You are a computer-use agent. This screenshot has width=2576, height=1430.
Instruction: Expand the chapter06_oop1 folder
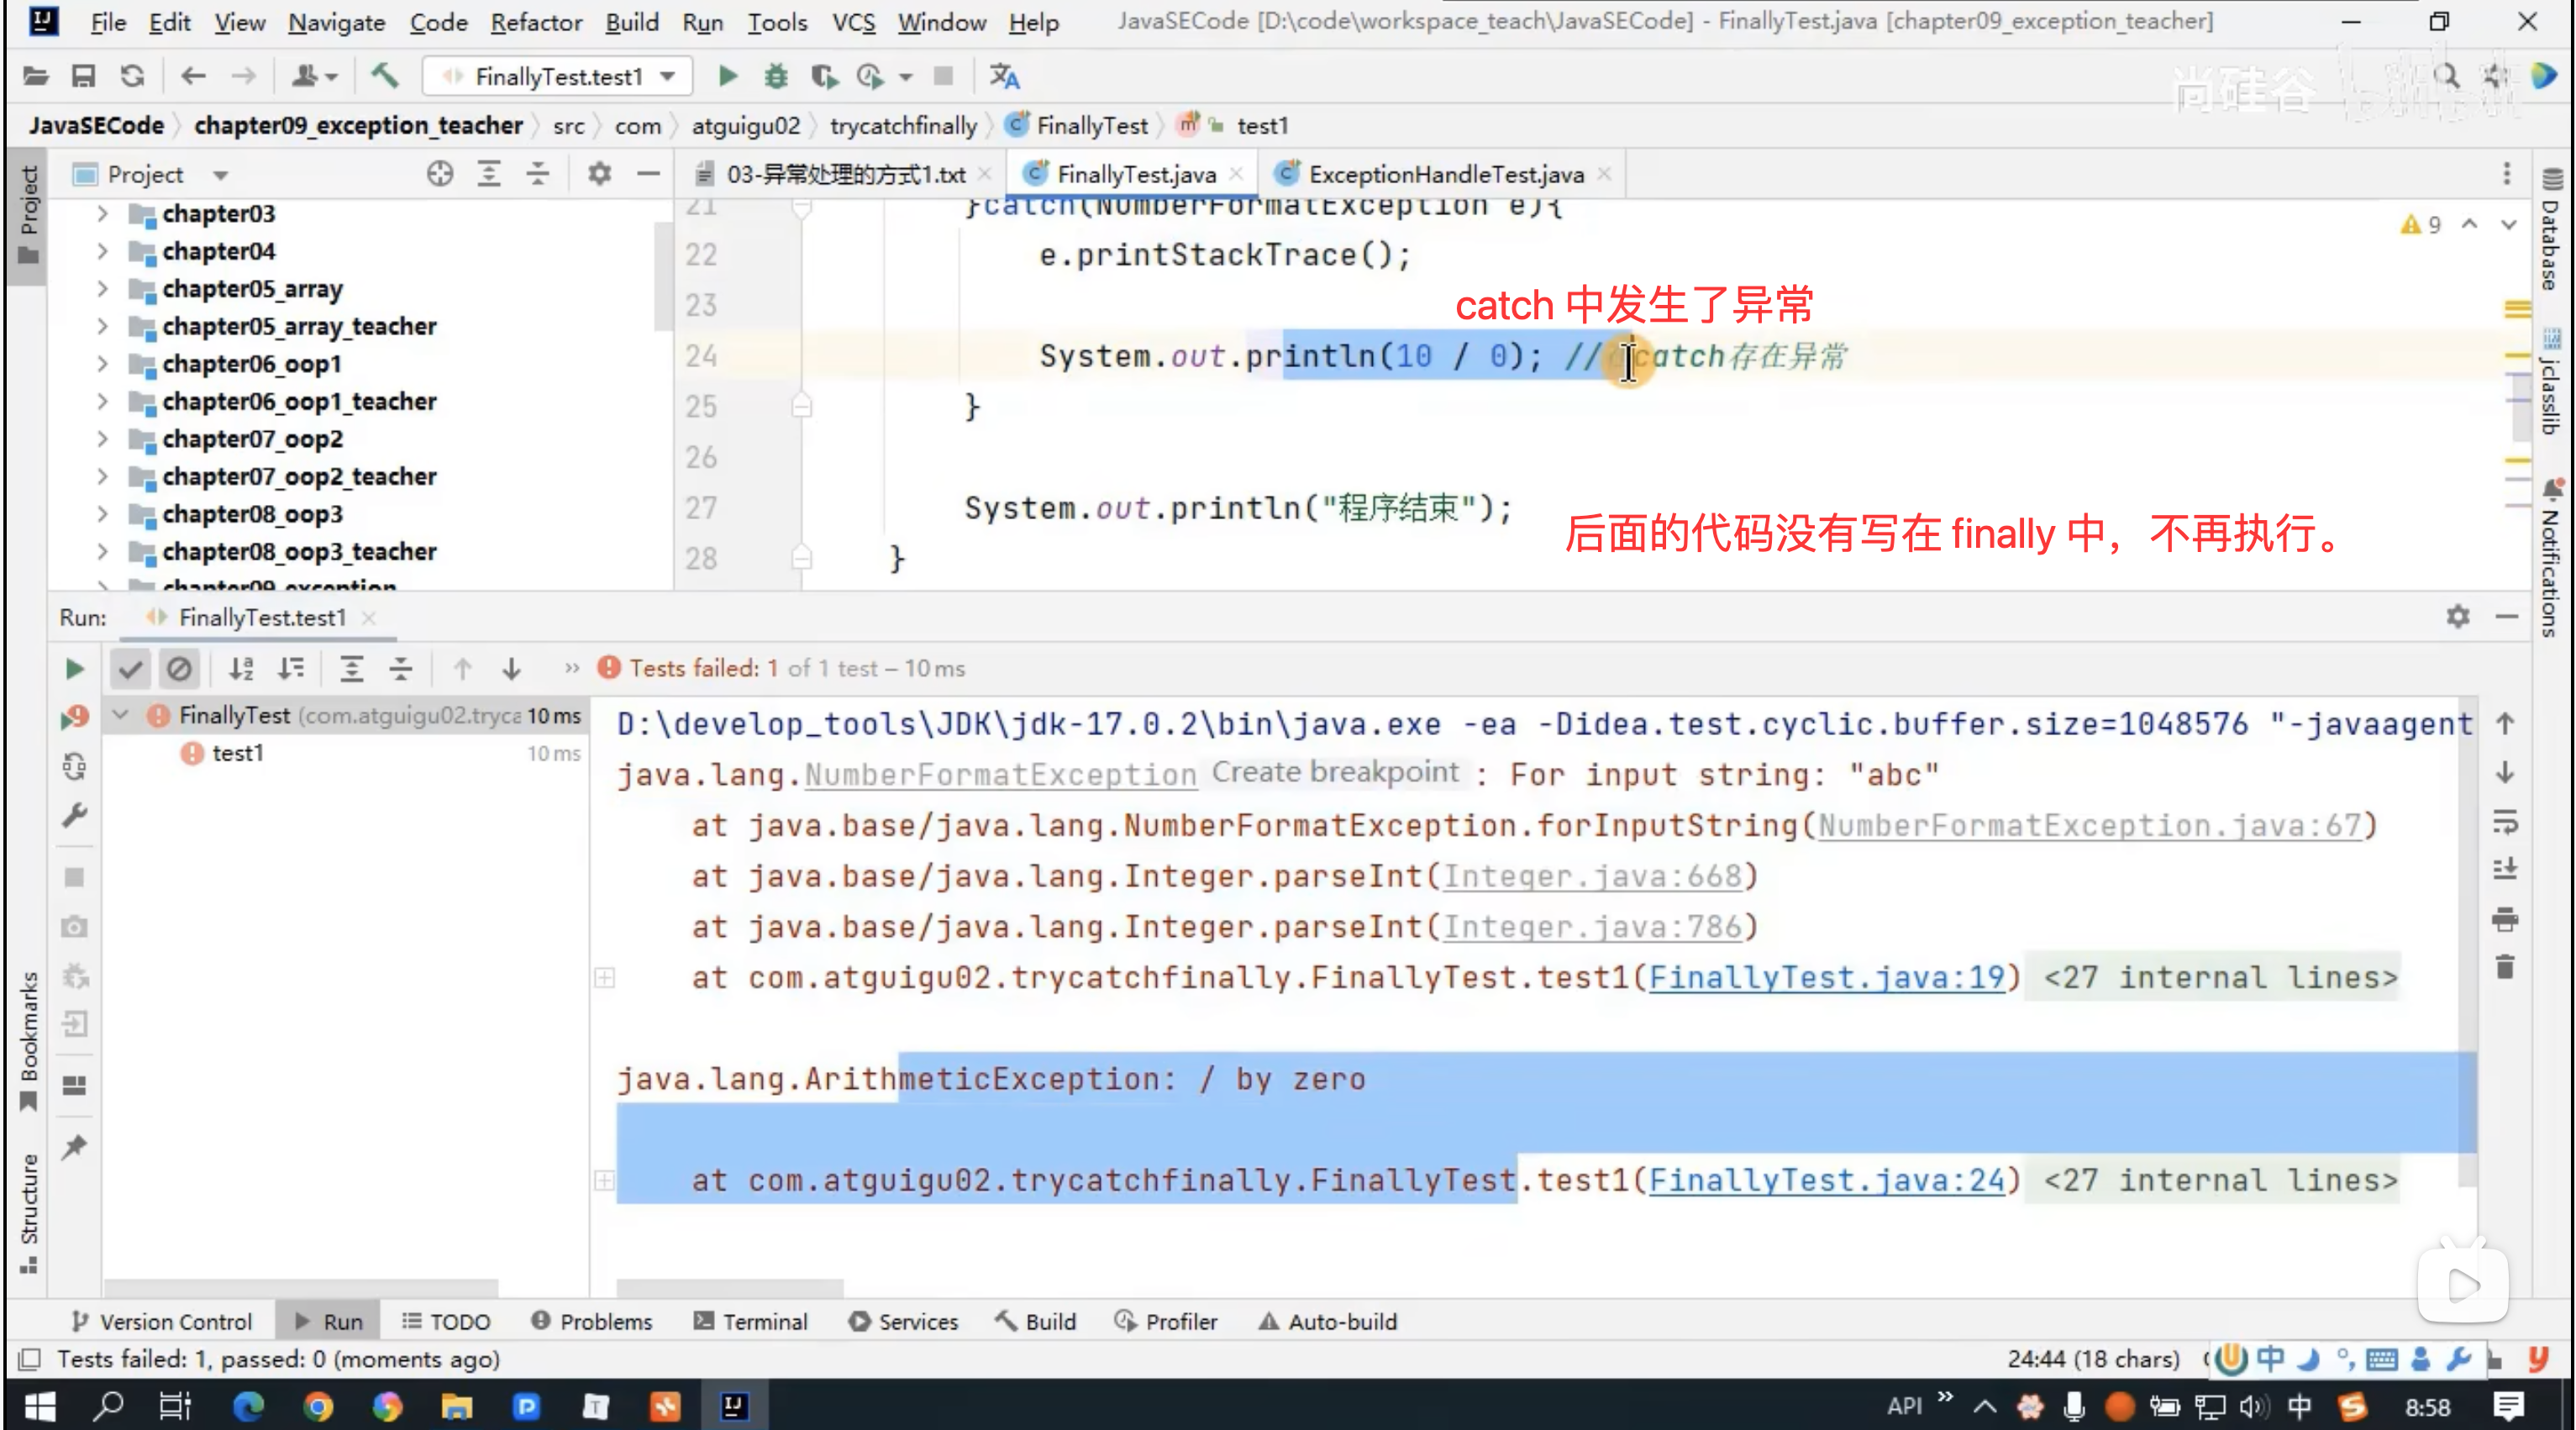(102, 364)
